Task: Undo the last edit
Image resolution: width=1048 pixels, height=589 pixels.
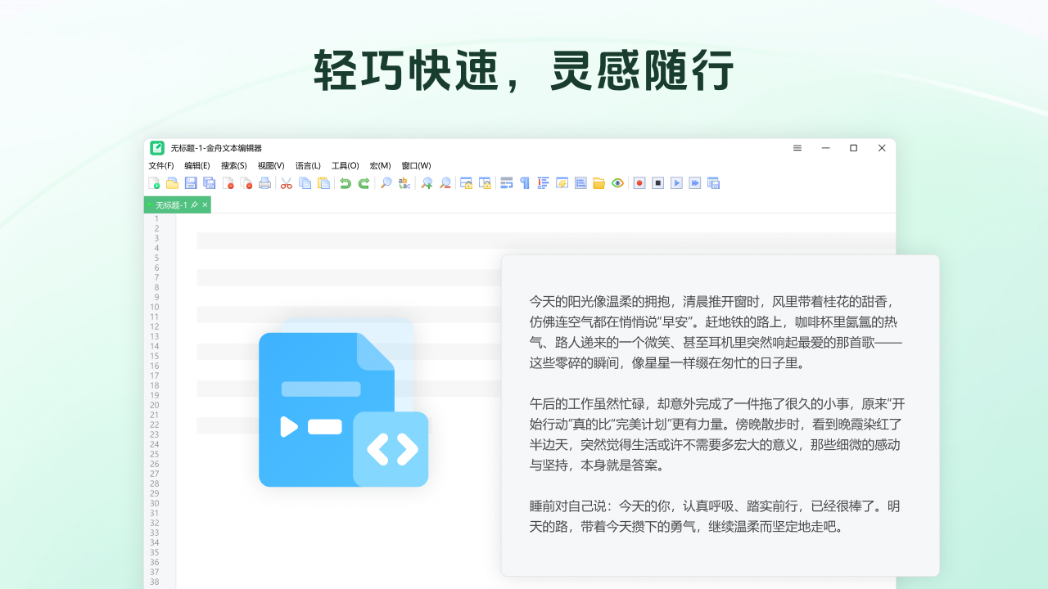Action: point(346,182)
